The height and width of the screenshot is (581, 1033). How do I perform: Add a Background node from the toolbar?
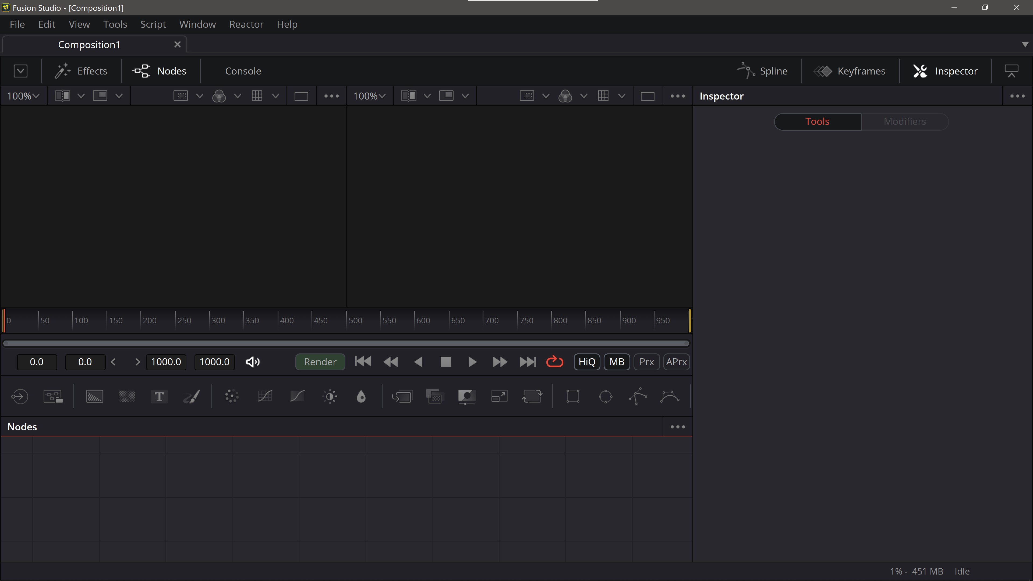(x=95, y=396)
